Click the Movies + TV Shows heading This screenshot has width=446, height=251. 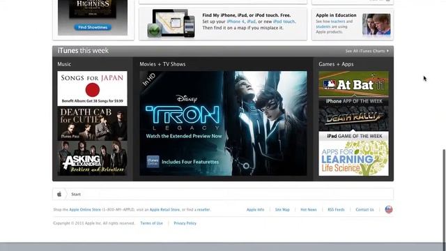pyautogui.click(x=162, y=64)
